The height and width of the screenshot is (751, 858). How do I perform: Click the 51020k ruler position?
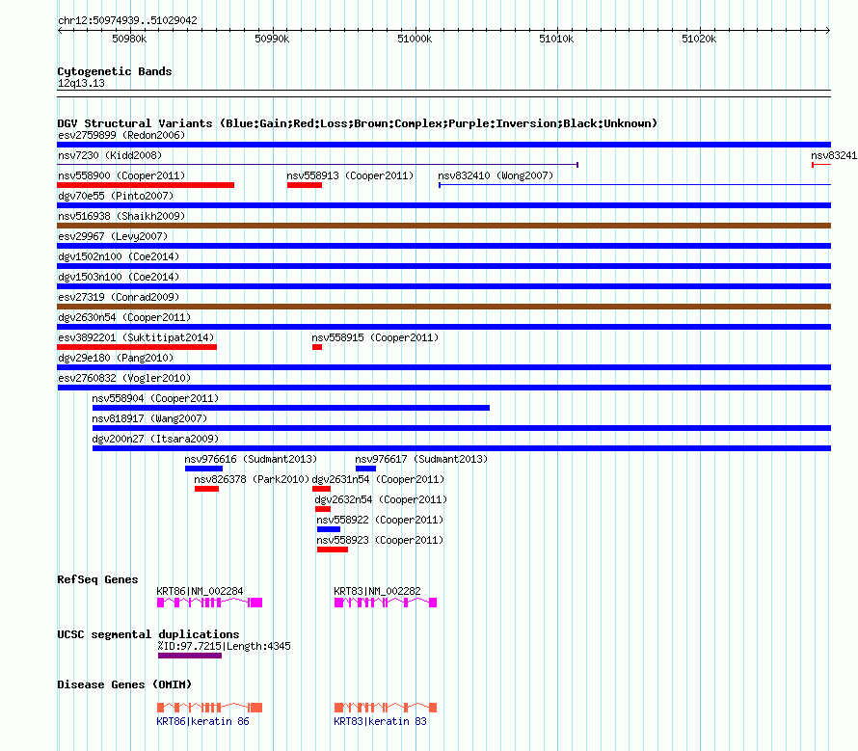pyautogui.click(x=699, y=39)
